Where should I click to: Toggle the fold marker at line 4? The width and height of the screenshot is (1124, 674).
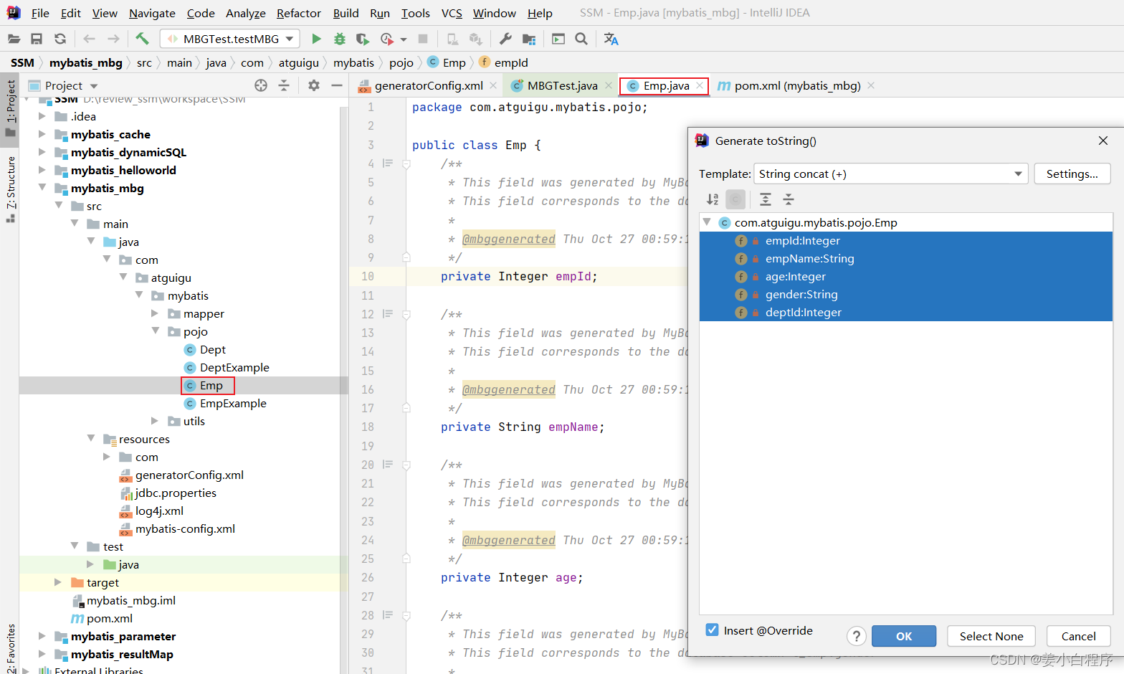pyautogui.click(x=406, y=163)
